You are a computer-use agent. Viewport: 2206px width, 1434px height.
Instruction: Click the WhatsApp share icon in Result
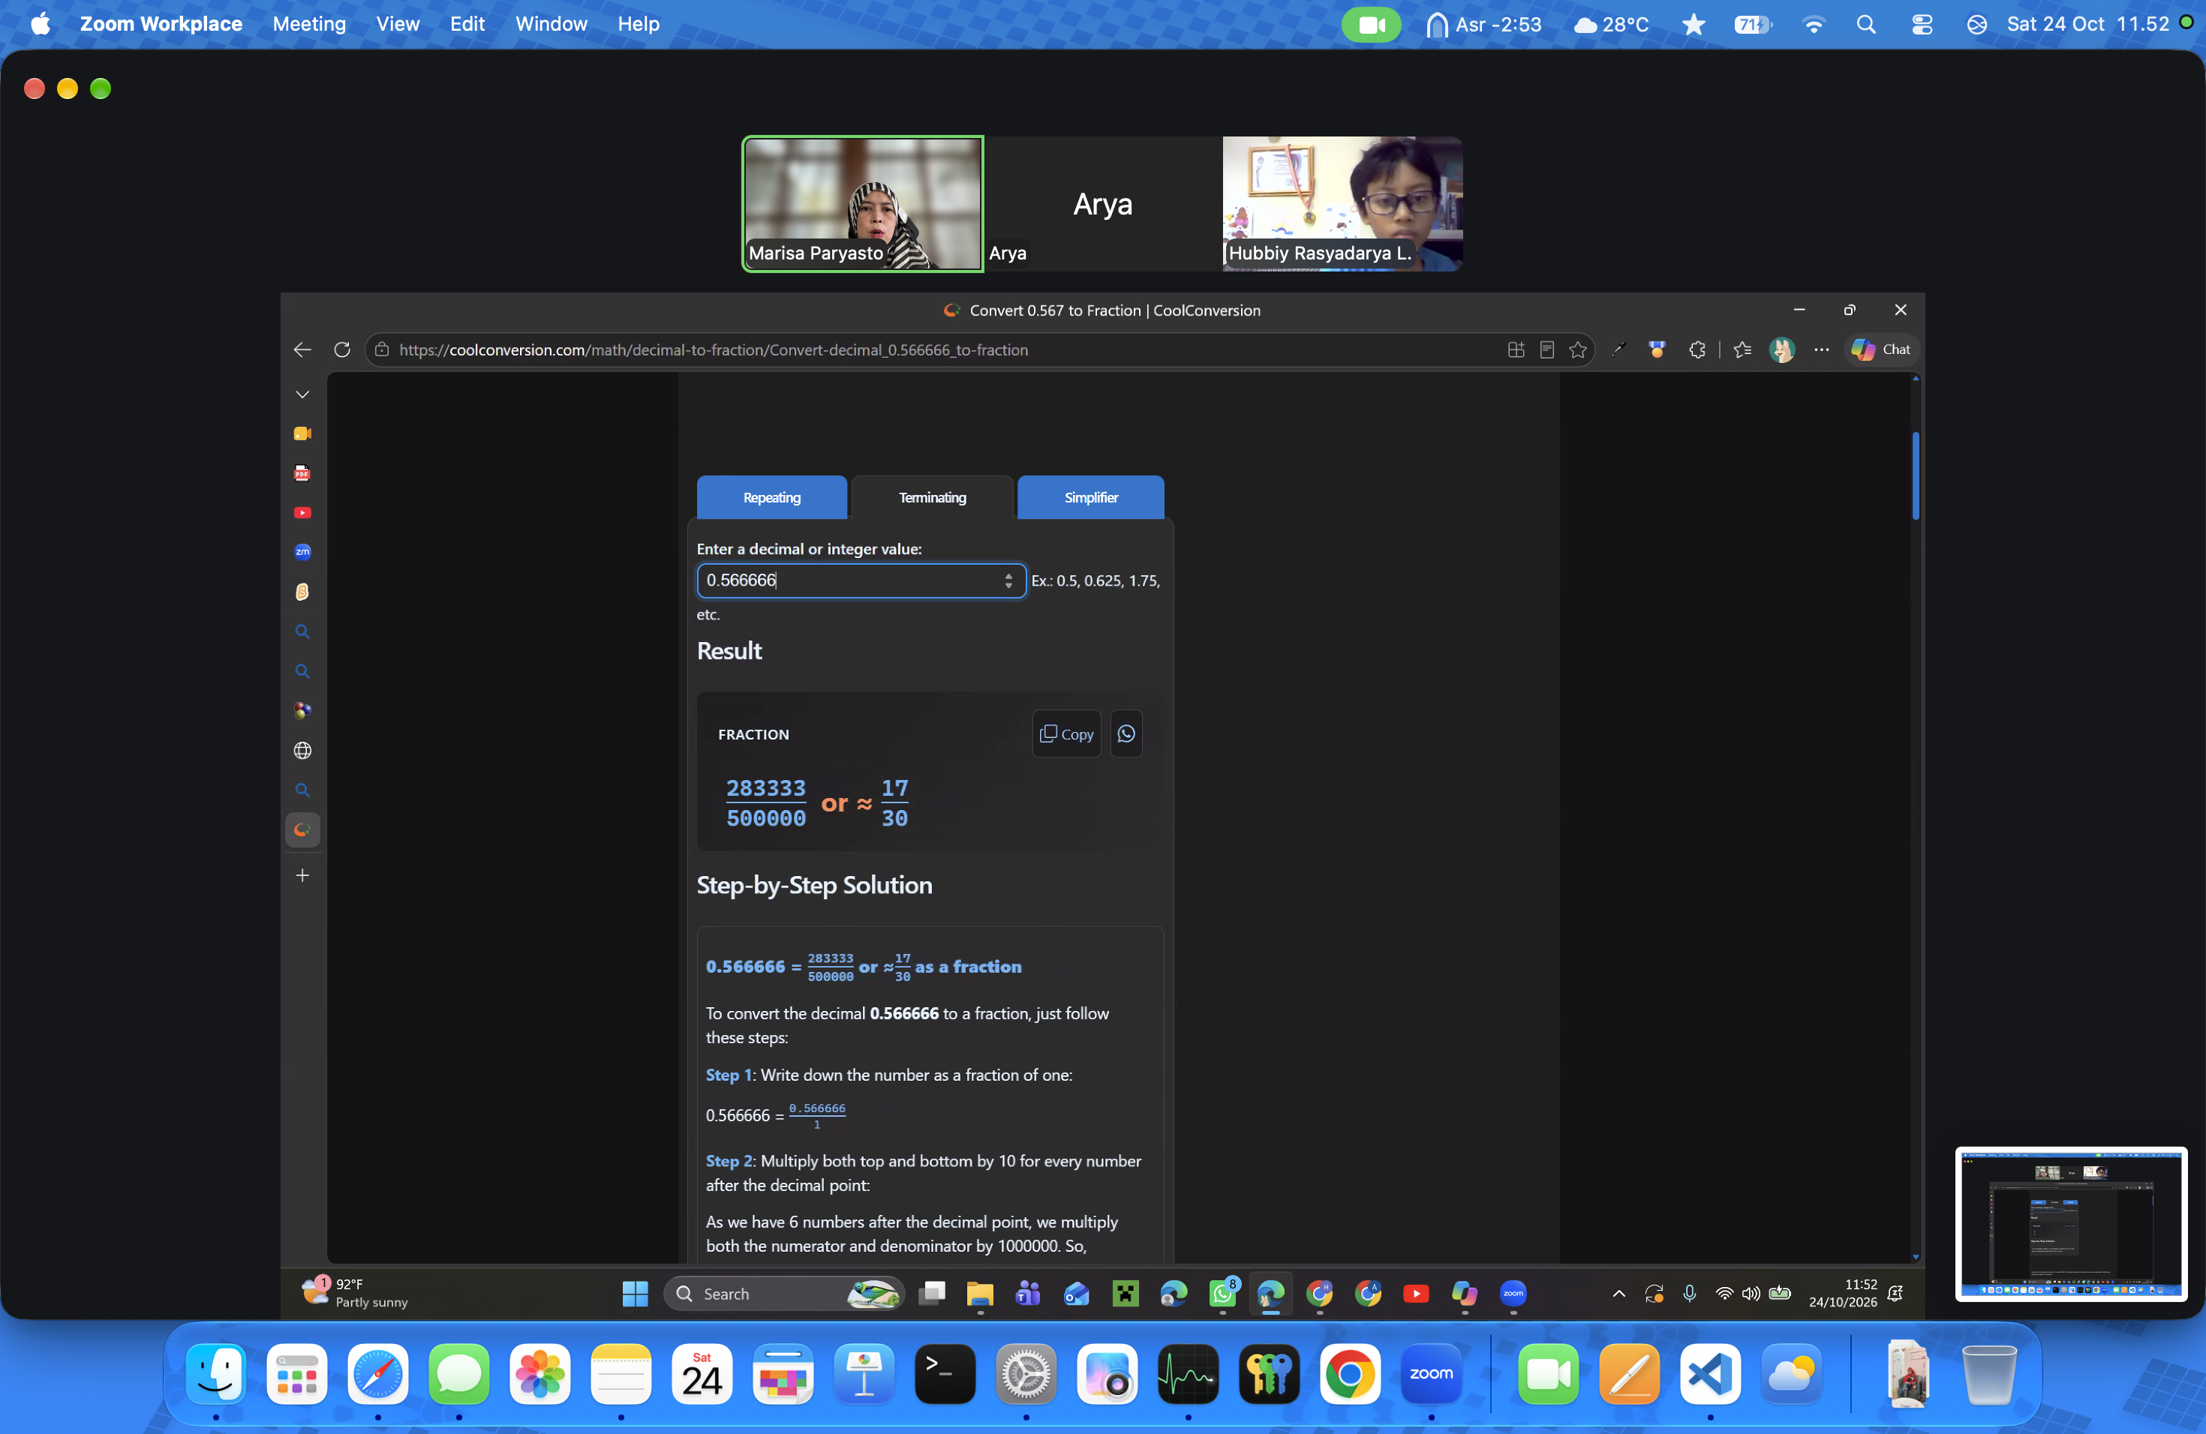pos(1126,733)
